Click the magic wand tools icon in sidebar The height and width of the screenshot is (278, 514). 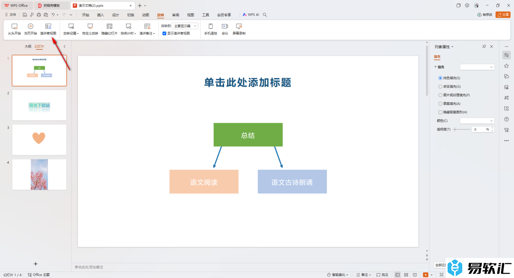point(506,97)
